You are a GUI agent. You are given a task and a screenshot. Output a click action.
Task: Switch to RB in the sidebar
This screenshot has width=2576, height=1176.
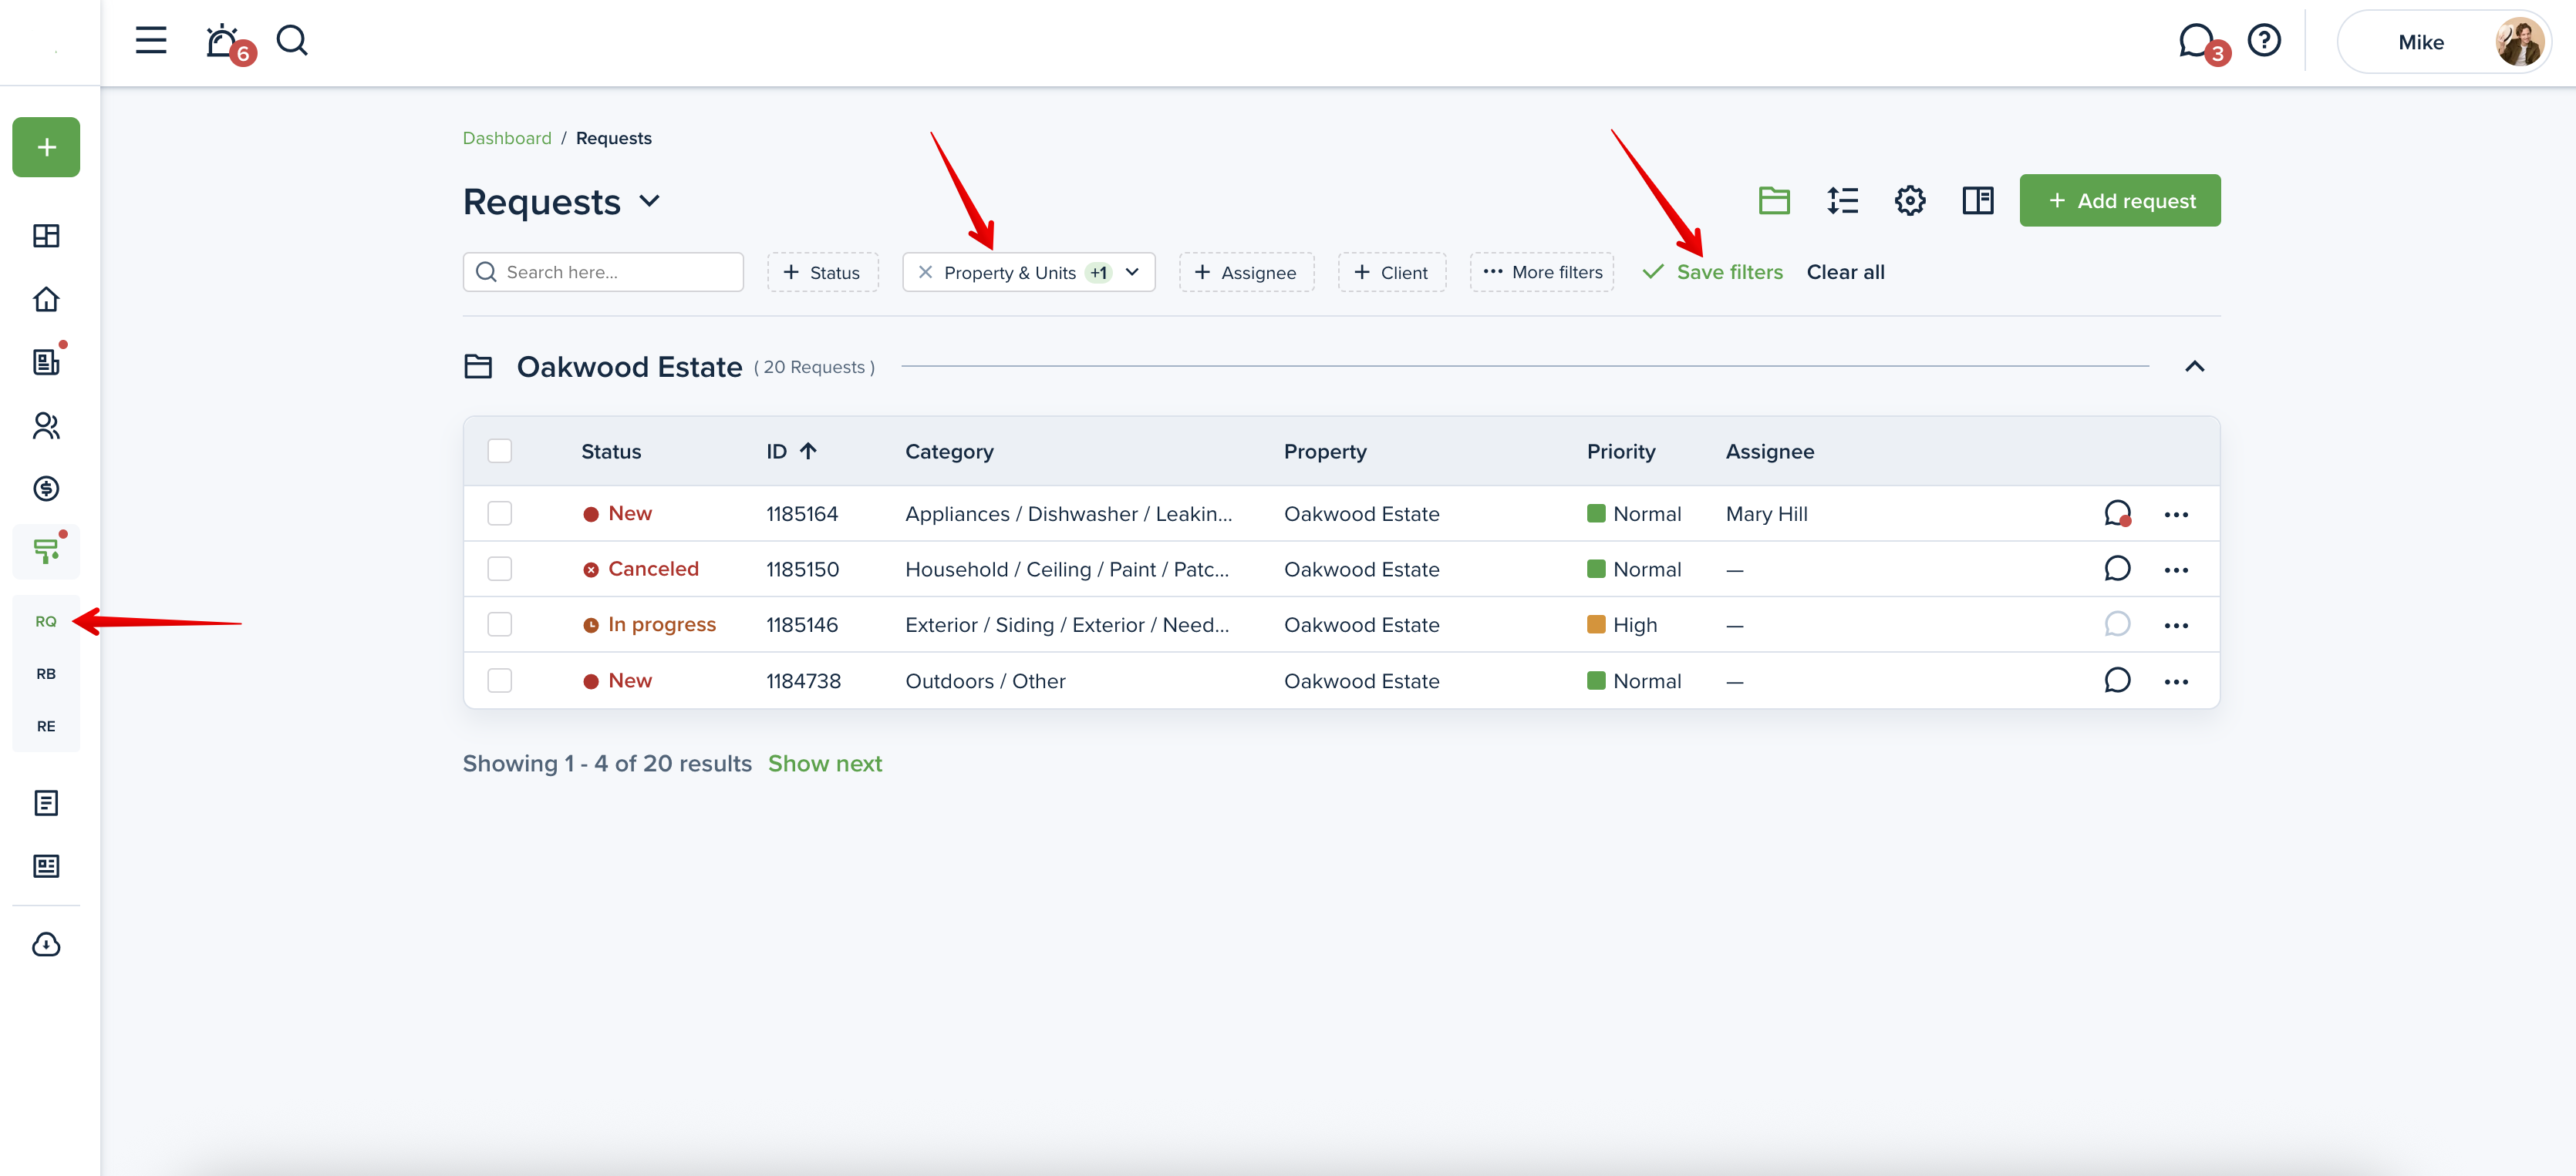[46, 674]
